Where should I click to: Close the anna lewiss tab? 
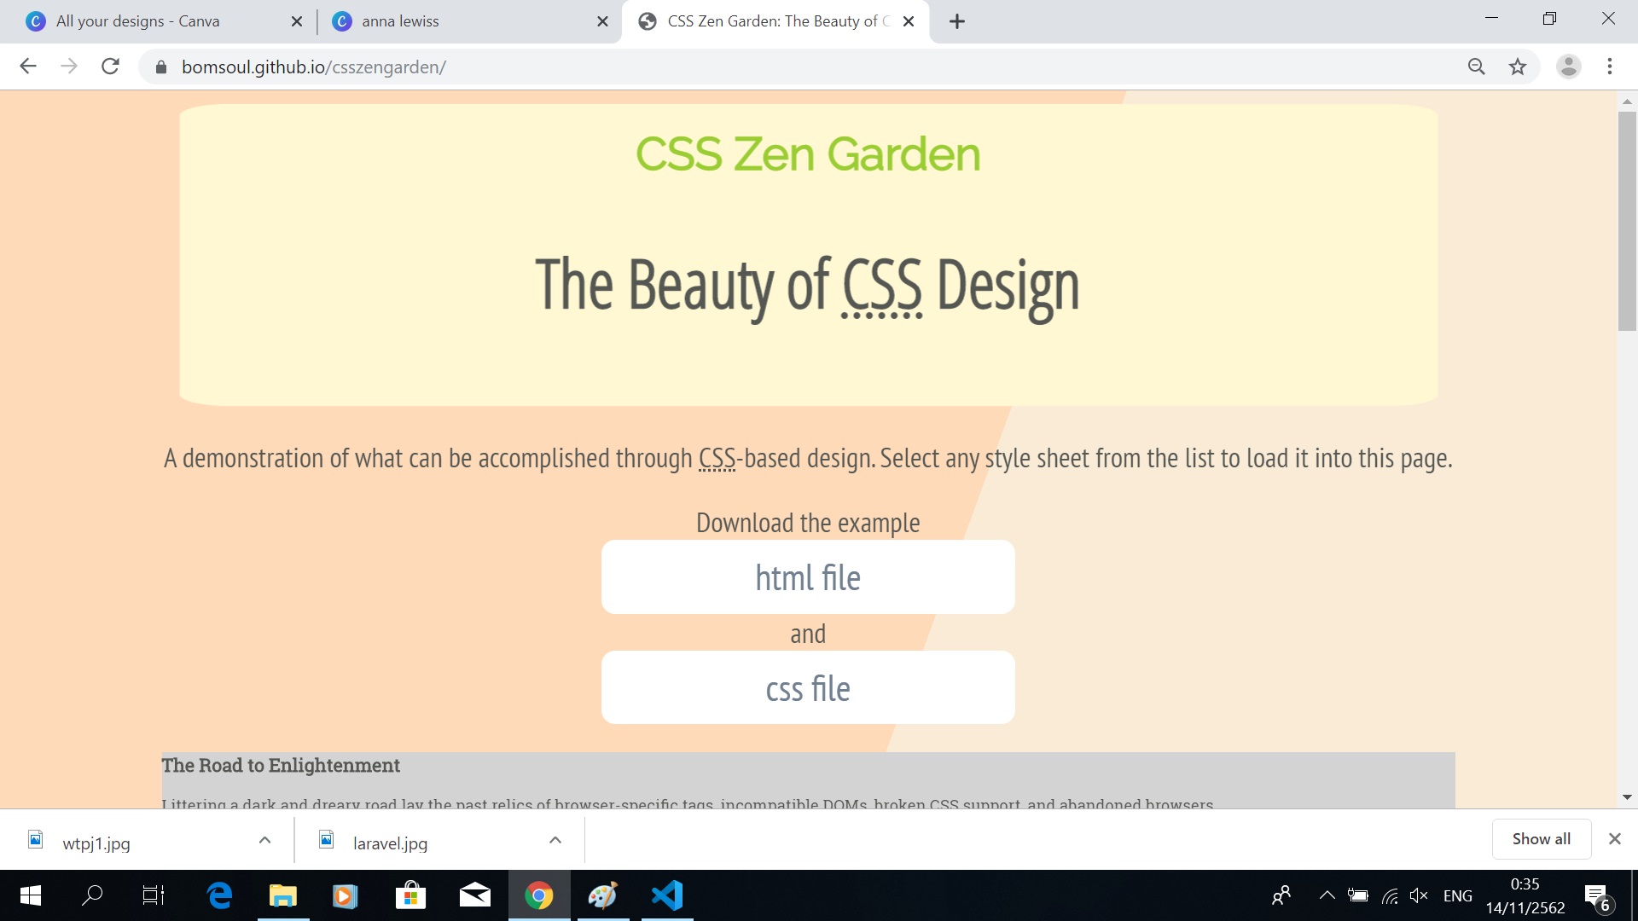click(602, 21)
